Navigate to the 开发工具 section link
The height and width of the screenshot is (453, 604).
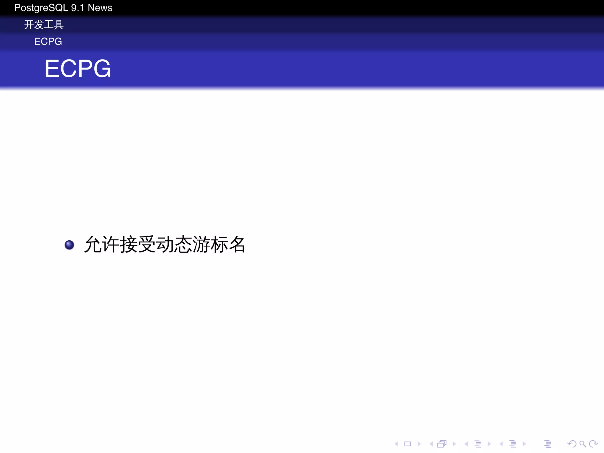click(44, 24)
